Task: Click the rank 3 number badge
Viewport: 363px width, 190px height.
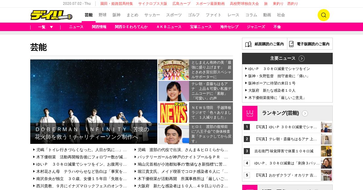Action: pyautogui.click(x=247, y=151)
